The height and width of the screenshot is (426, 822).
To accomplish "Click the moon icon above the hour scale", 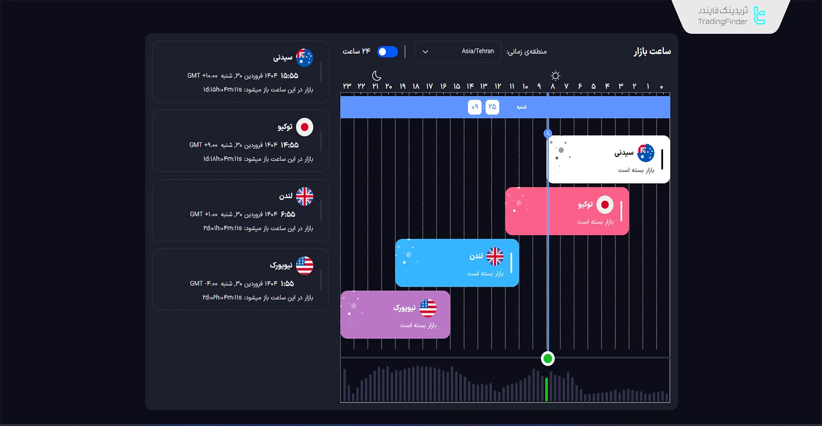I will [377, 76].
